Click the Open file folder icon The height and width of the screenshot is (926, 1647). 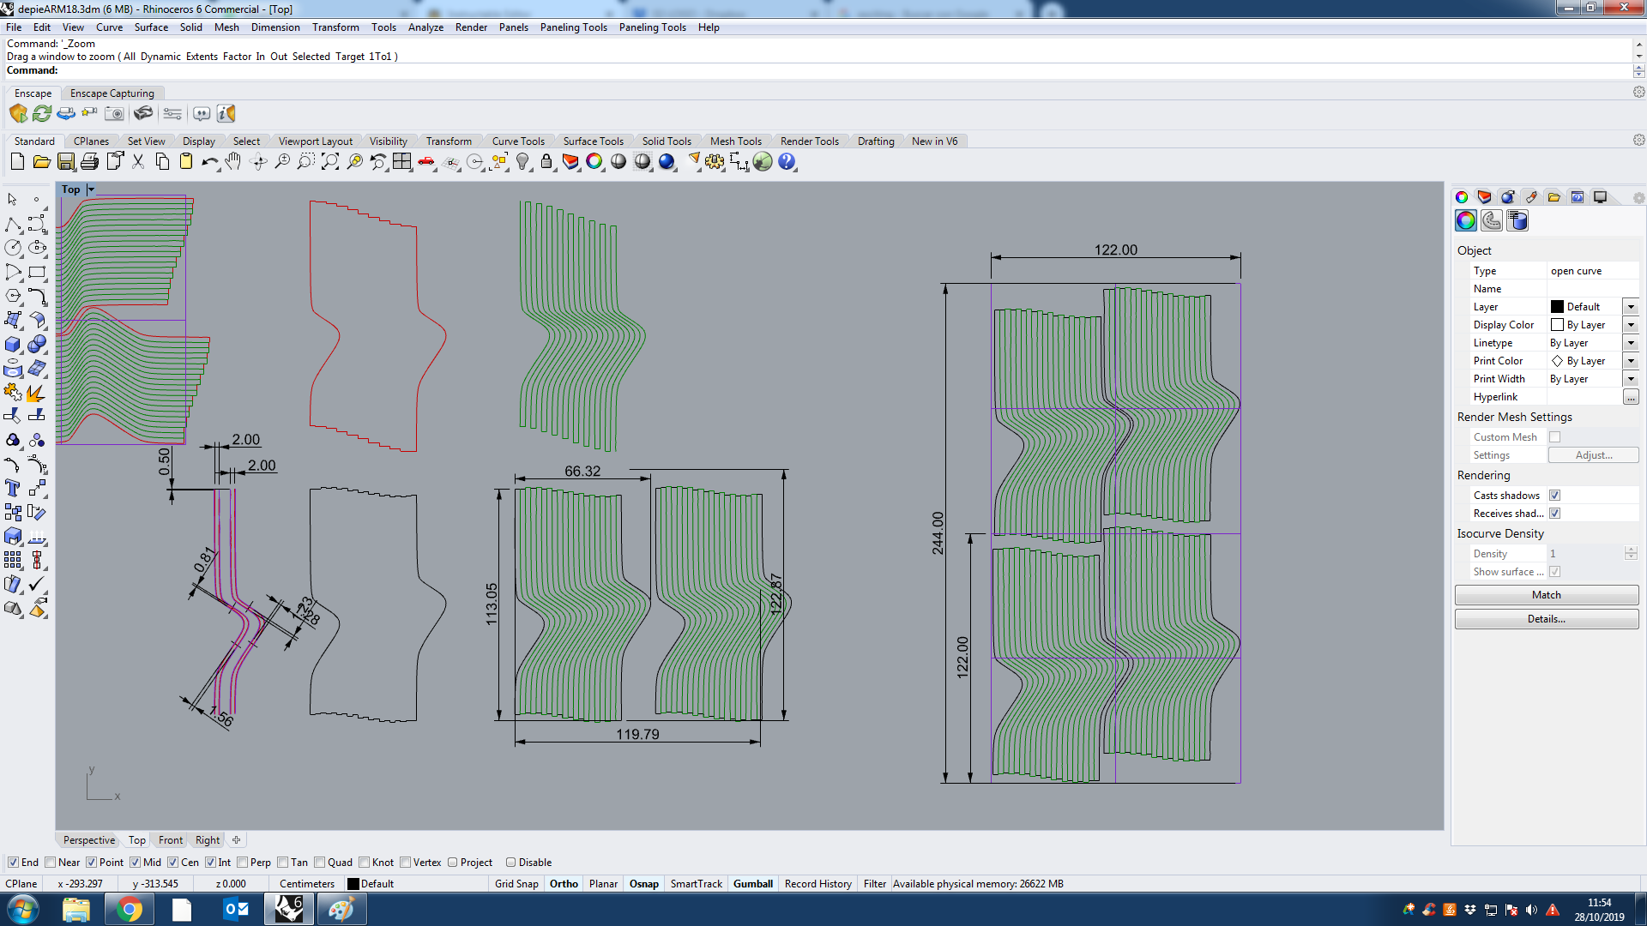[x=41, y=162]
